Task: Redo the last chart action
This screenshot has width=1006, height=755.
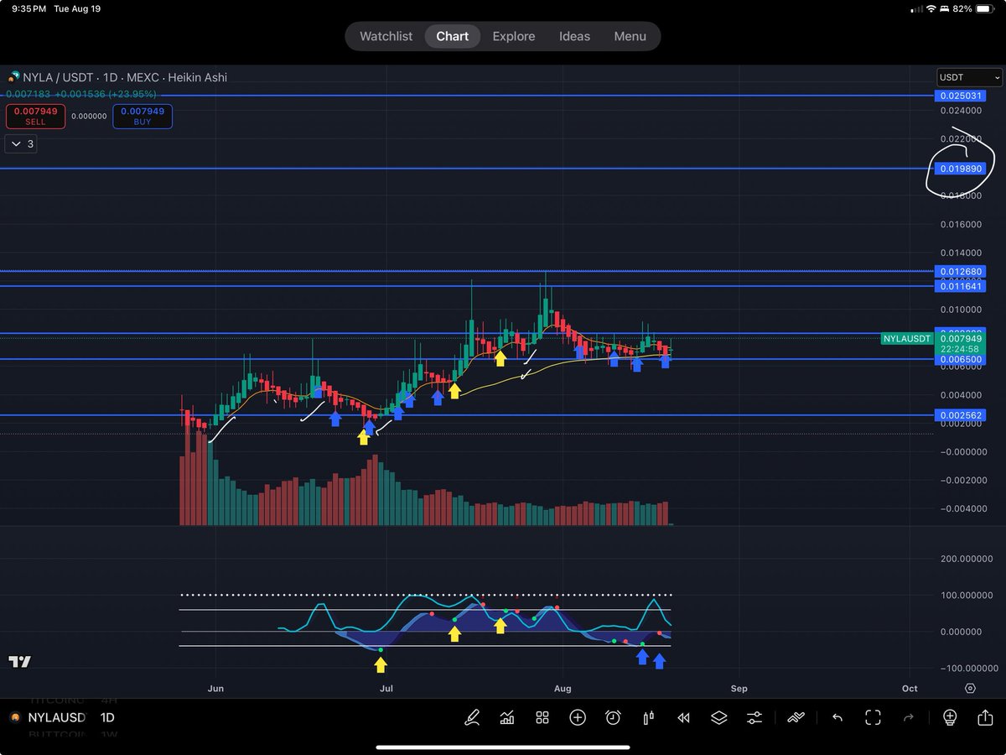Action: (908, 717)
